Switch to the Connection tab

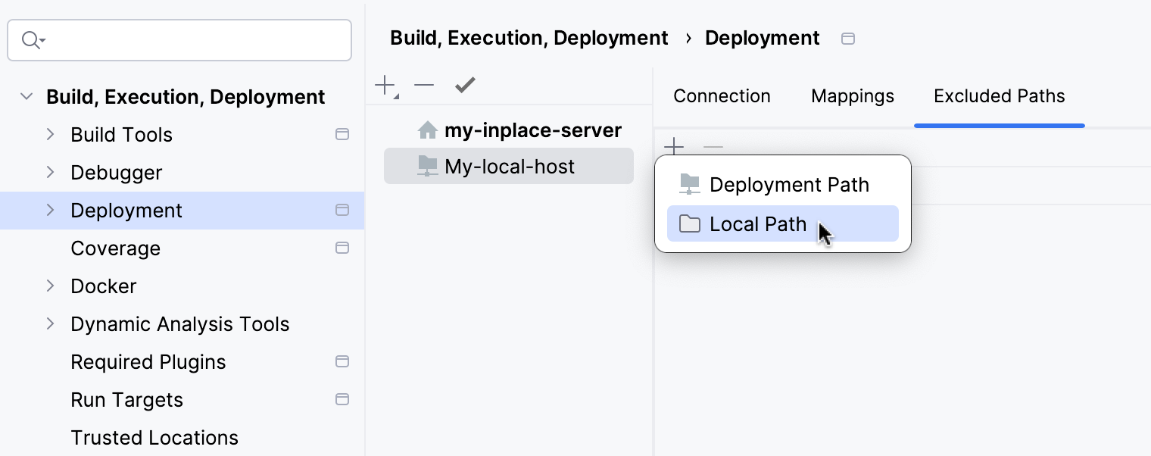(x=722, y=96)
